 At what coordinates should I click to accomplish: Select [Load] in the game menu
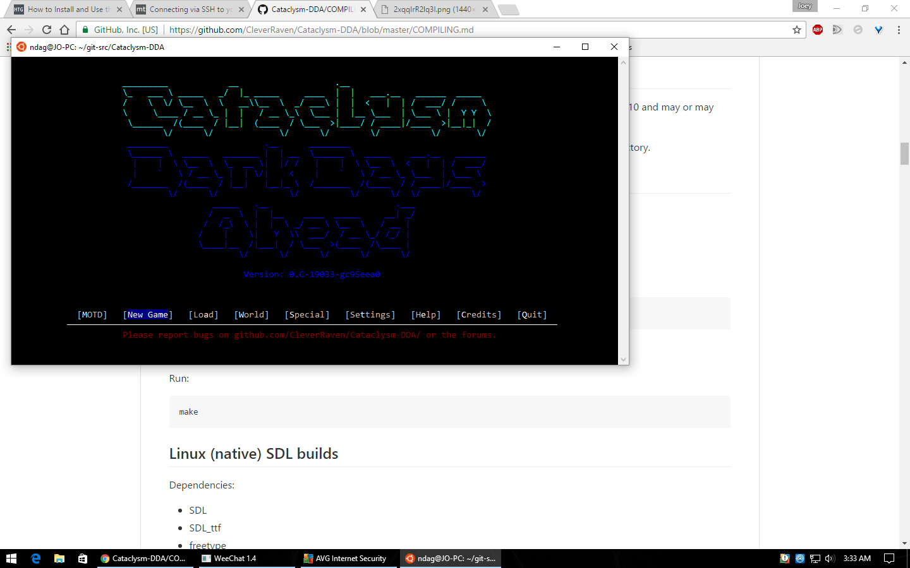click(203, 315)
